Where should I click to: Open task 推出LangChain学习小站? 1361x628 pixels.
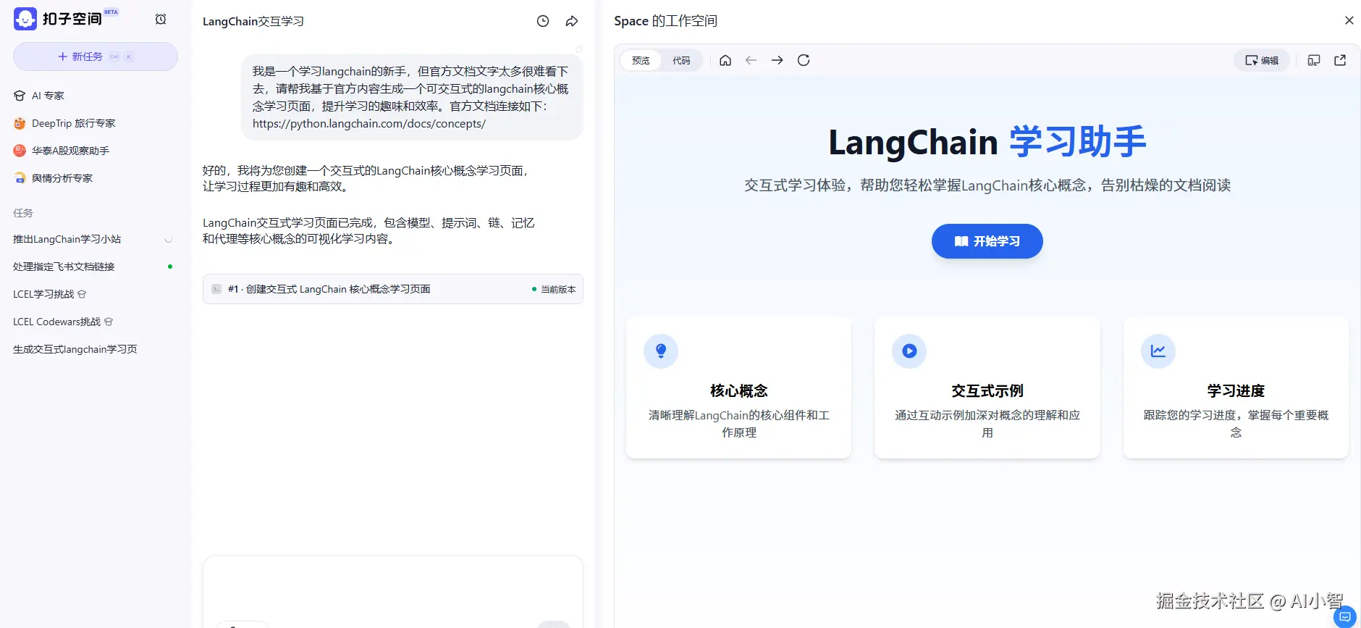point(67,239)
